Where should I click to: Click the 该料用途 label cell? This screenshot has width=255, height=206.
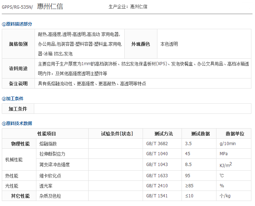tap(18, 68)
